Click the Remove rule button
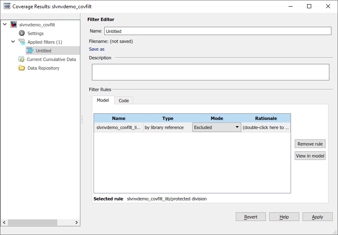Screen dimensions: 338x235 (x=310, y=144)
